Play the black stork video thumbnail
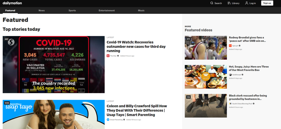281x129 pixels. (x=206, y=106)
